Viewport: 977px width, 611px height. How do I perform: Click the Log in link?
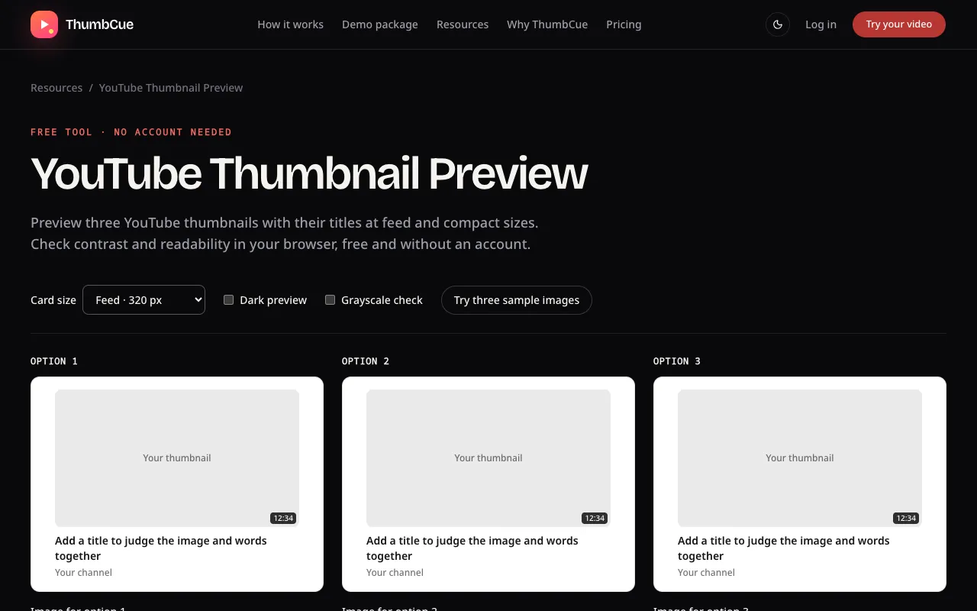coord(821,24)
